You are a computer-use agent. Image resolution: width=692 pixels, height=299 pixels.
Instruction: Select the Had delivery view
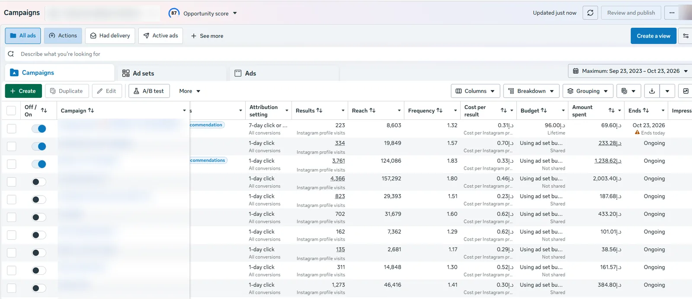110,36
